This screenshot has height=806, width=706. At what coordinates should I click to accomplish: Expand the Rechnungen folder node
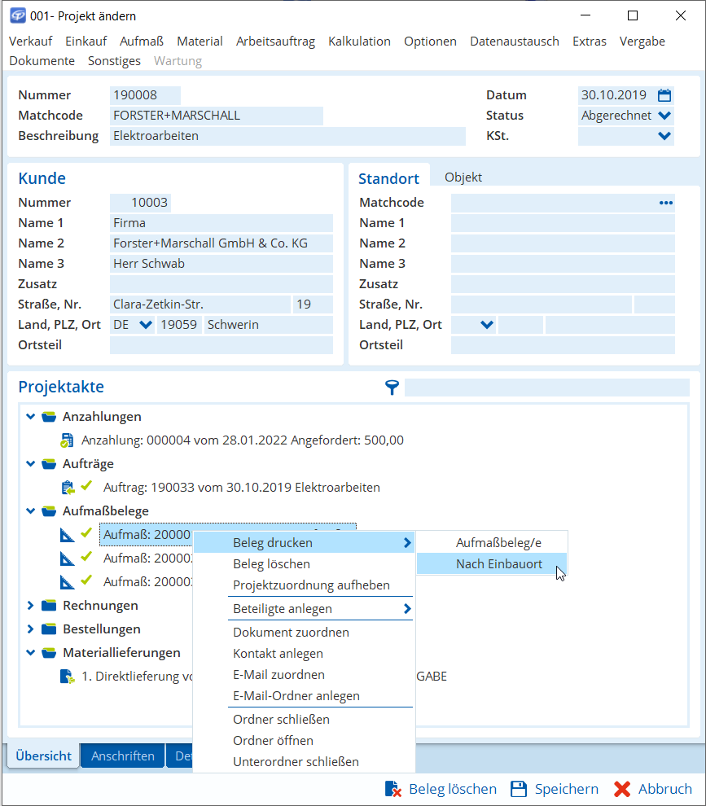pyautogui.click(x=31, y=606)
